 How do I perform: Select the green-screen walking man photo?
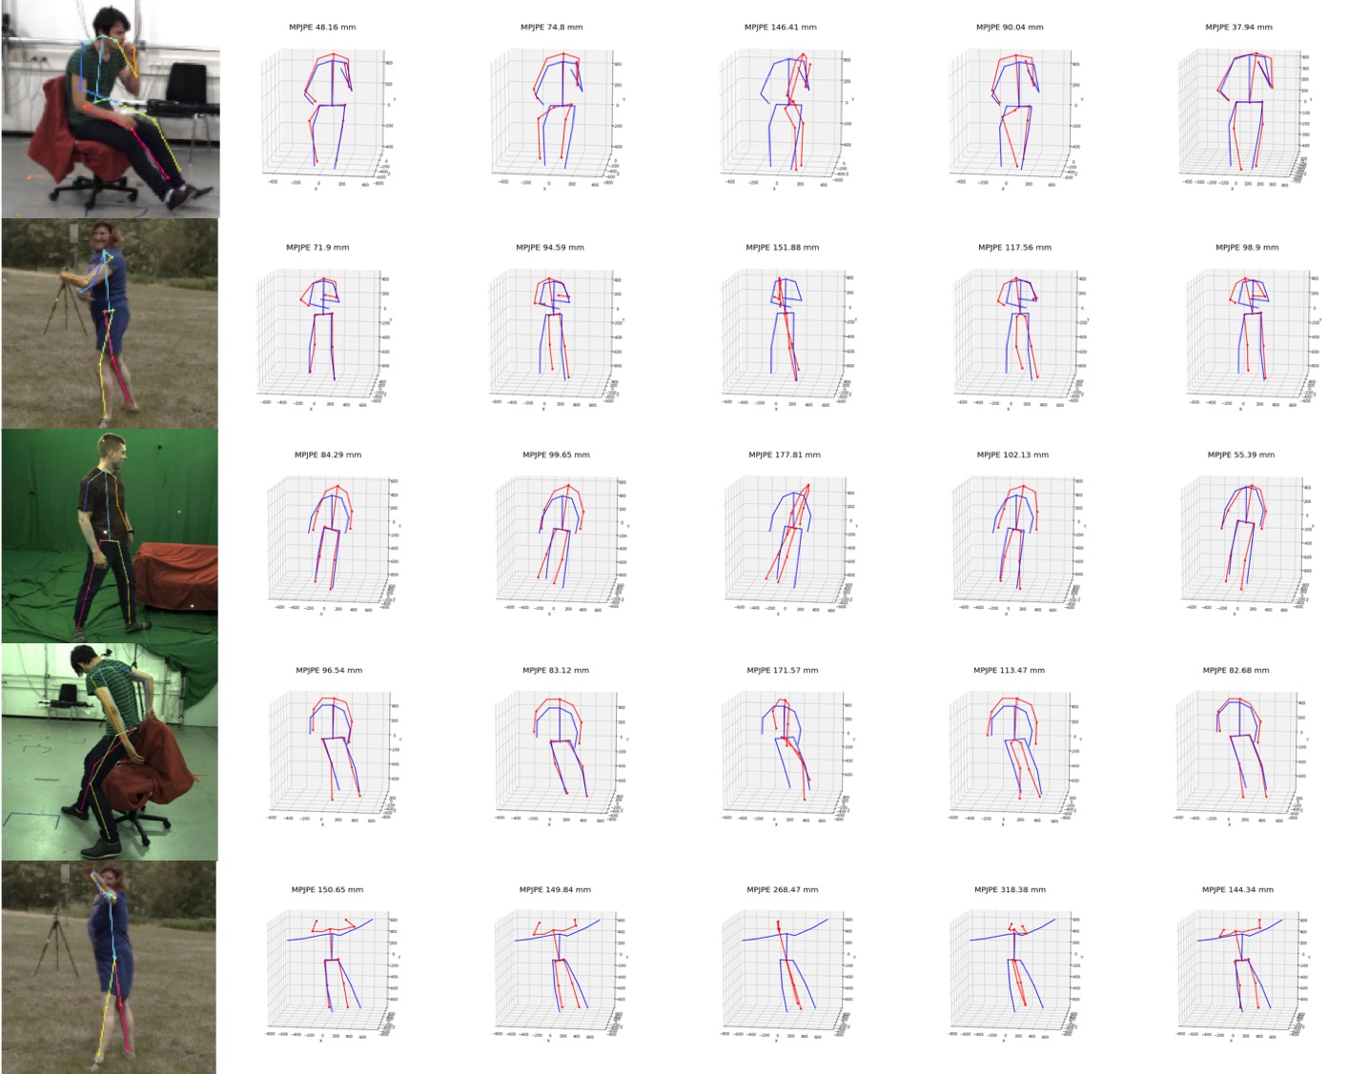(110, 536)
